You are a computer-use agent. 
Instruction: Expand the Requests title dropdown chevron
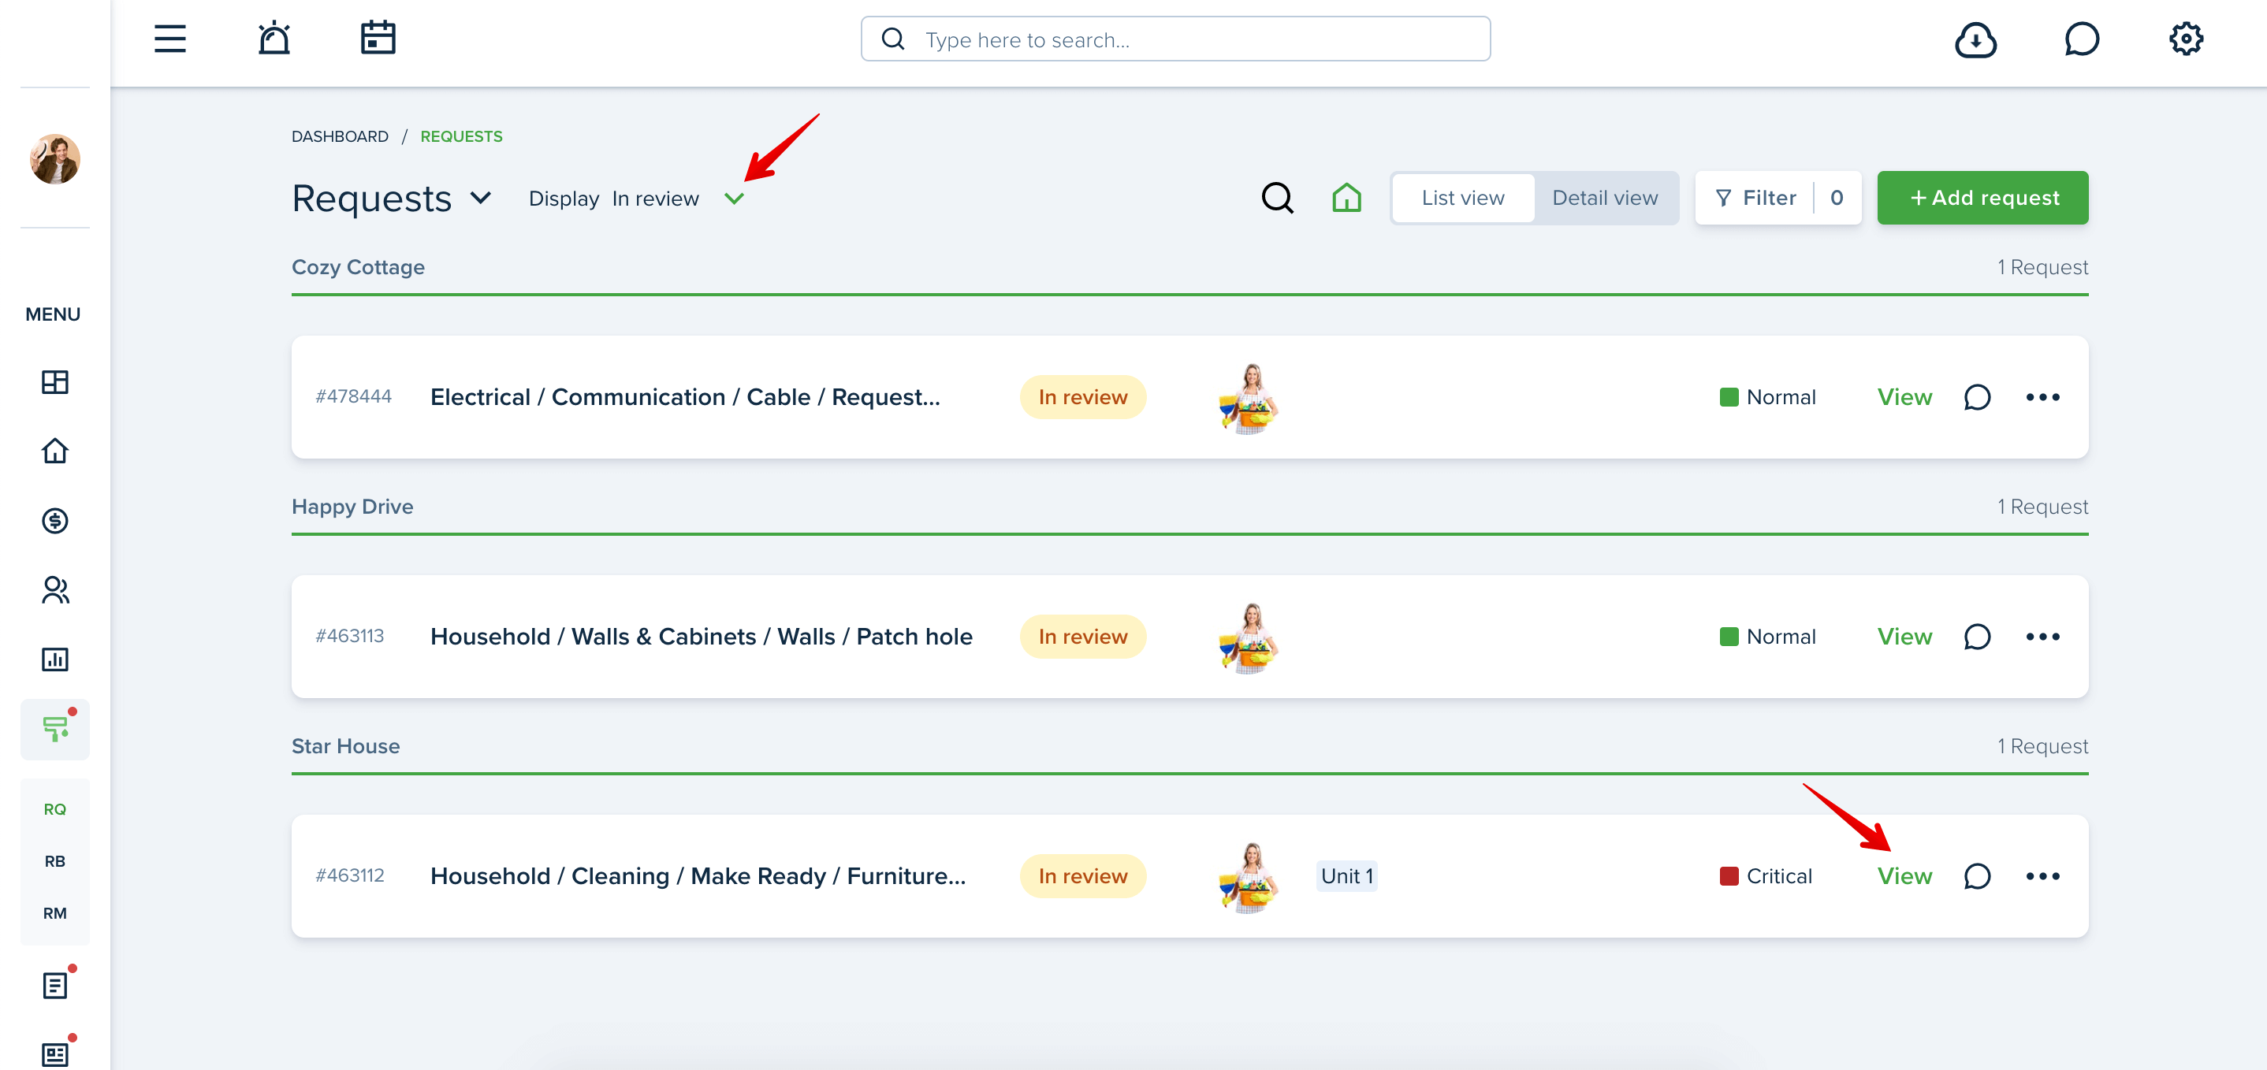[479, 198]
